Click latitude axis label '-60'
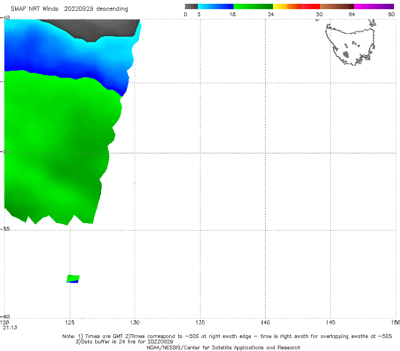 point(5,316)
